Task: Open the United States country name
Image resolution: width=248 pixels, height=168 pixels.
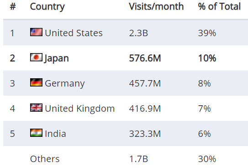Action: tap(74, 33)
